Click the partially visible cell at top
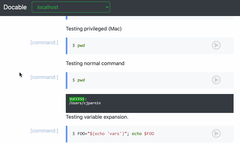Image resolution: width=240 pixels, height=145 pixels. (150, 18)
